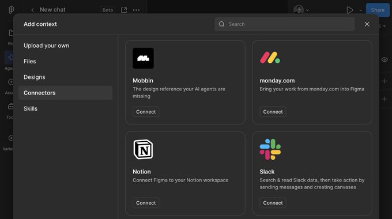
Task: Expand the avatar dropdown arrow
Action: 307,10
